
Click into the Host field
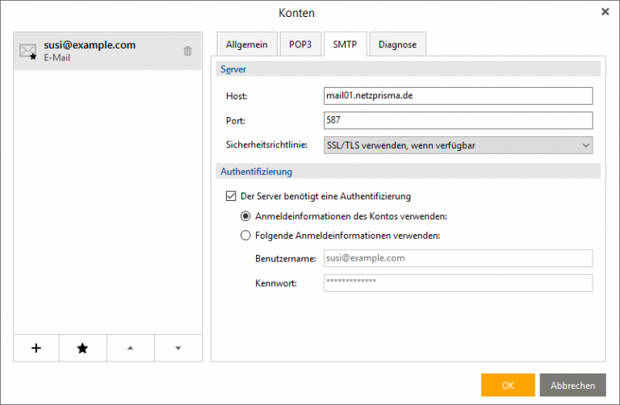pos(458,96)
